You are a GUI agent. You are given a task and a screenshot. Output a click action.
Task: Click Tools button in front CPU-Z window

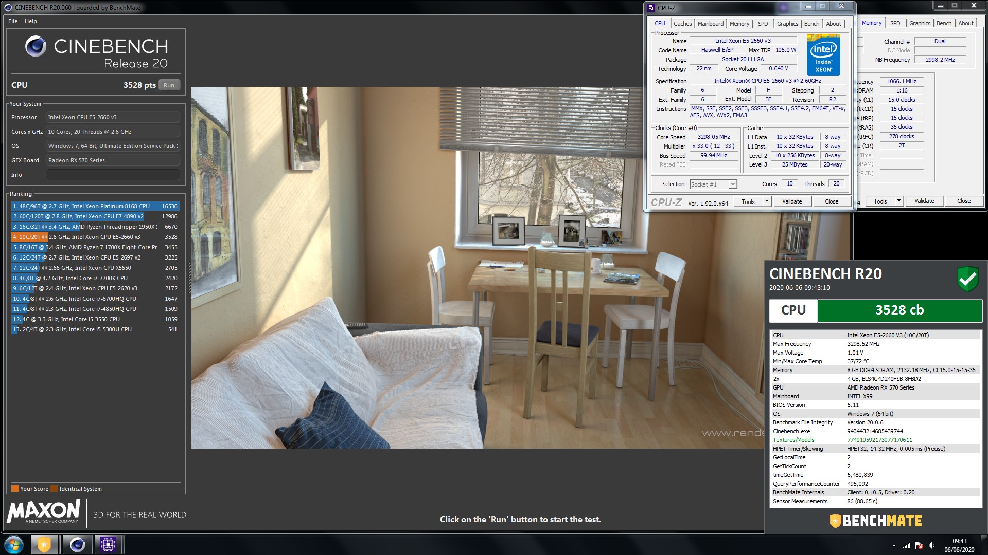click(748, 202)
